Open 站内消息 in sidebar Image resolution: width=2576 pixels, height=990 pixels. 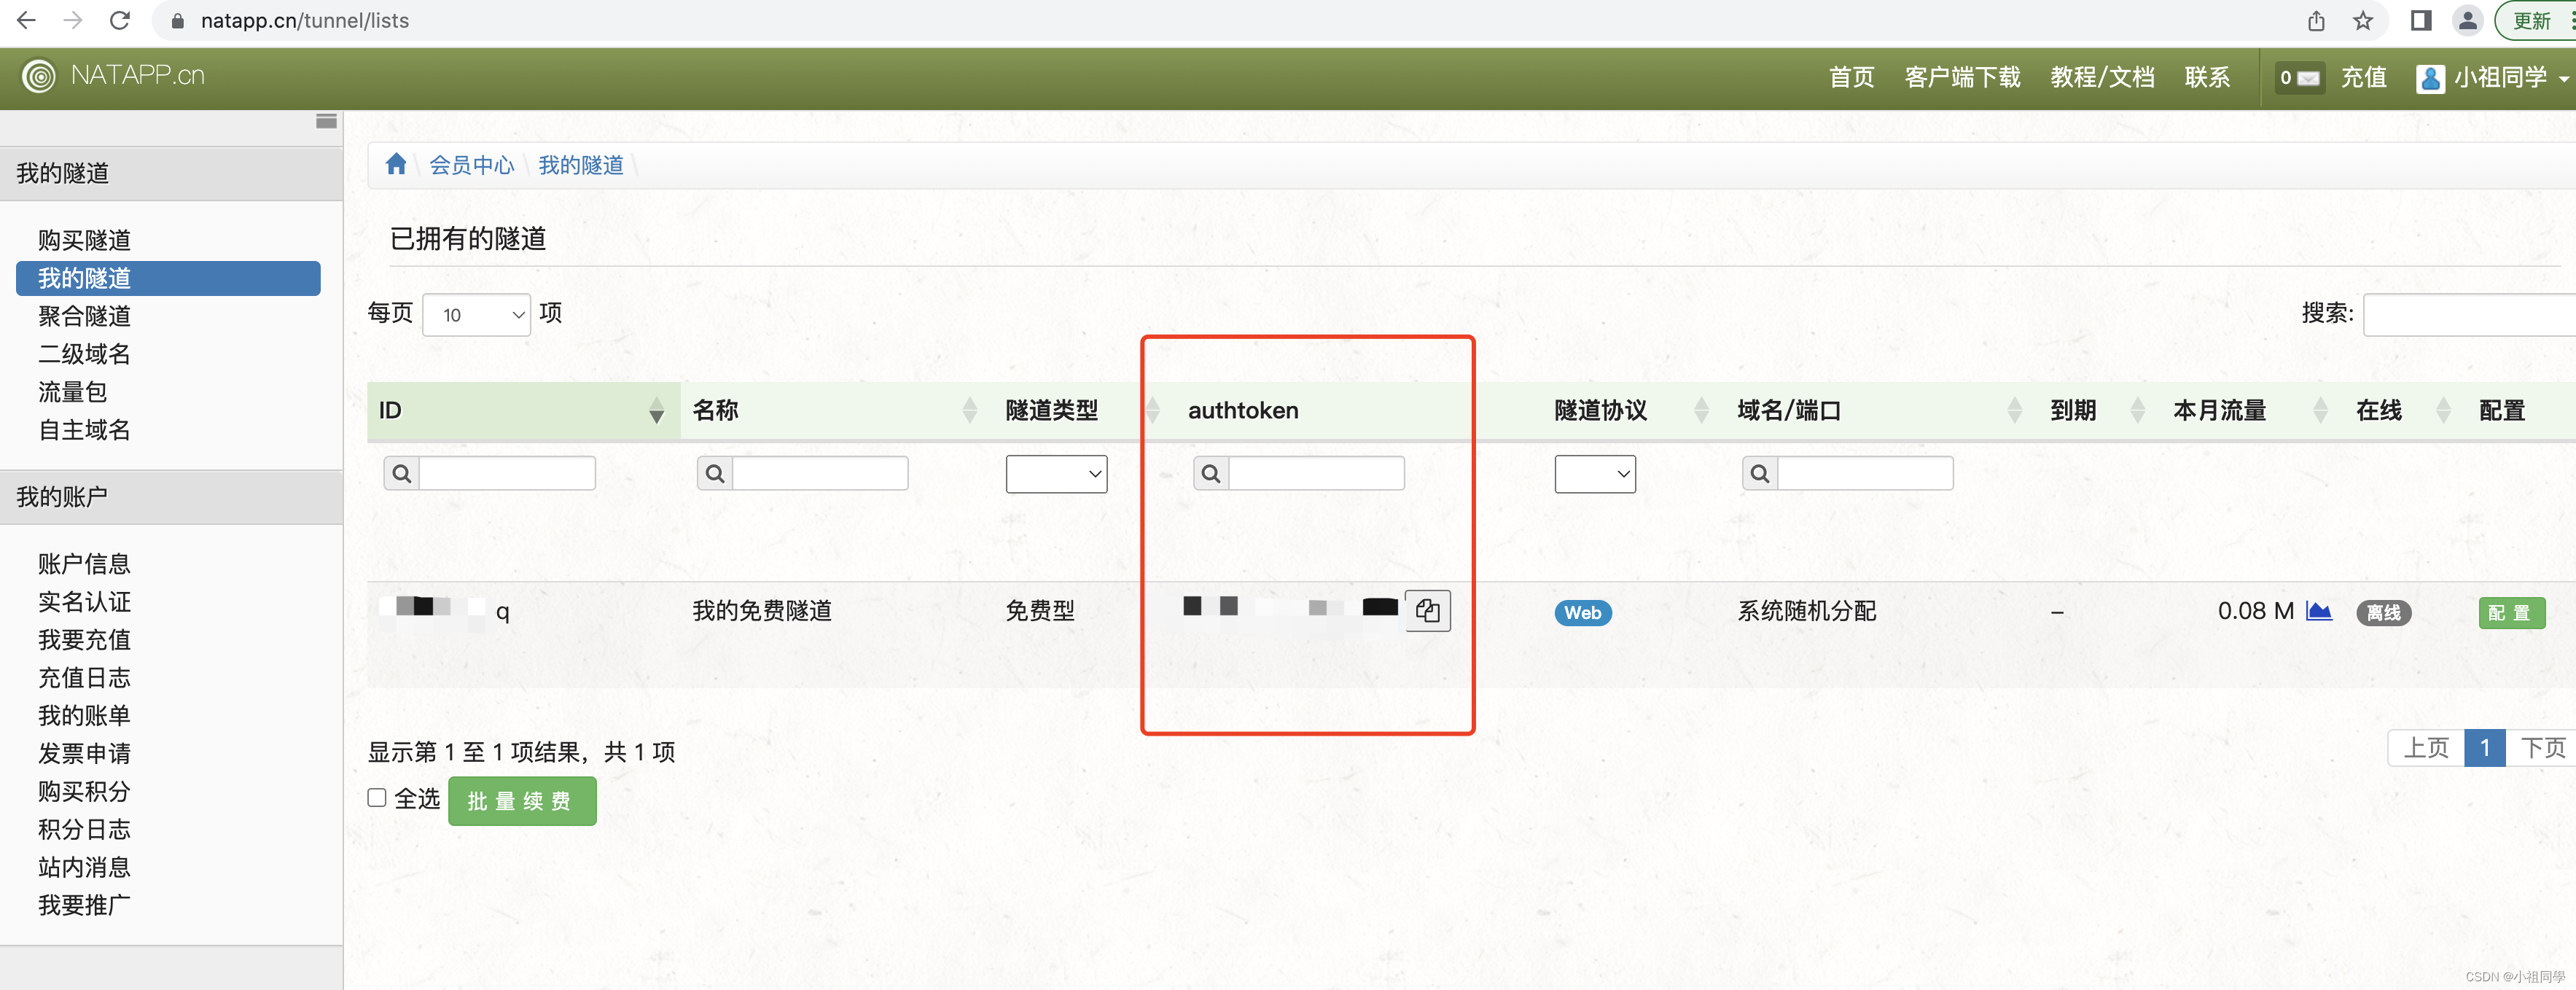click(85, 868)
